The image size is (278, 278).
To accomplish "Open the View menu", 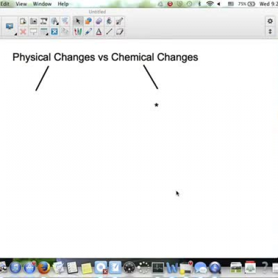I will click(21, 4).
